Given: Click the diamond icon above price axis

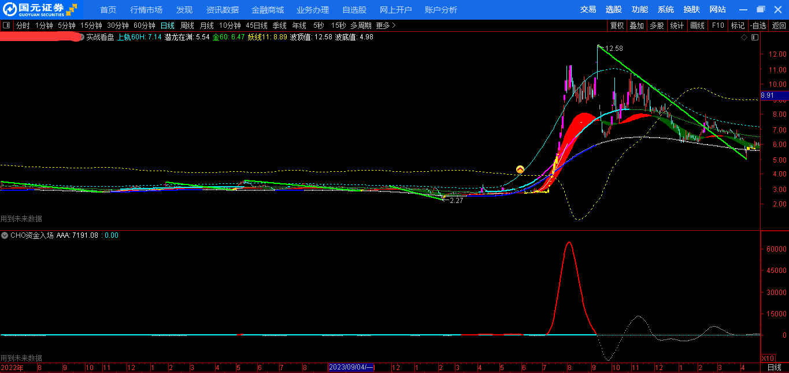Looking at the screenshot, I should click(744, 37).
